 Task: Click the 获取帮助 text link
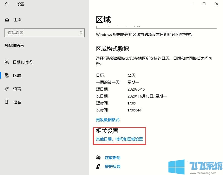[113, 158]
